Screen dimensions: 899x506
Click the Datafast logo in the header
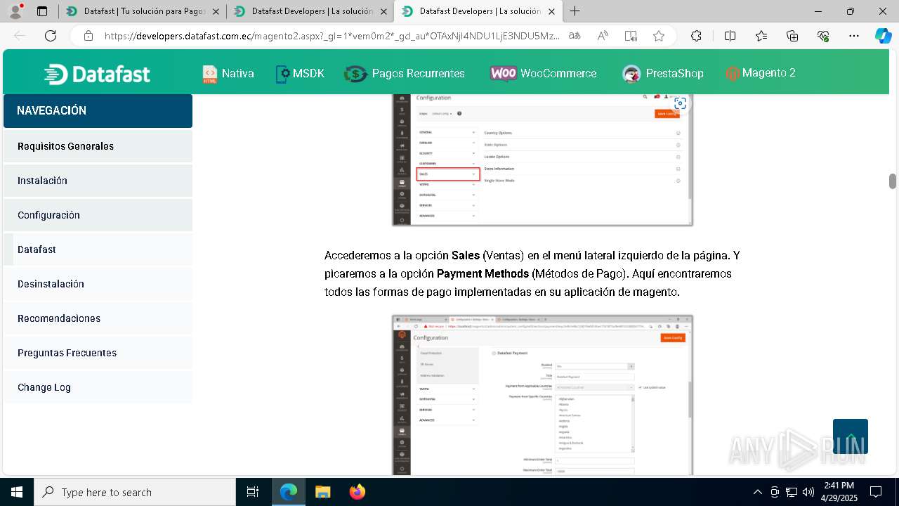pos(97,74)
